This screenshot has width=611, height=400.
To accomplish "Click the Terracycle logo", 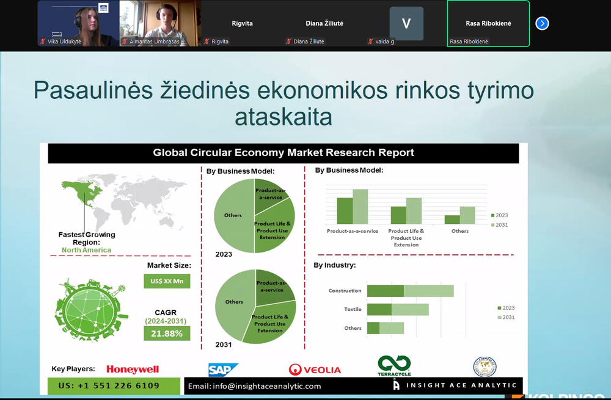I will 394,366.
